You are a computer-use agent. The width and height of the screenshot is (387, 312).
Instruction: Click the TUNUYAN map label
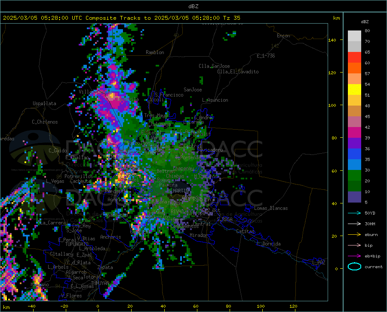click(100, 283)
